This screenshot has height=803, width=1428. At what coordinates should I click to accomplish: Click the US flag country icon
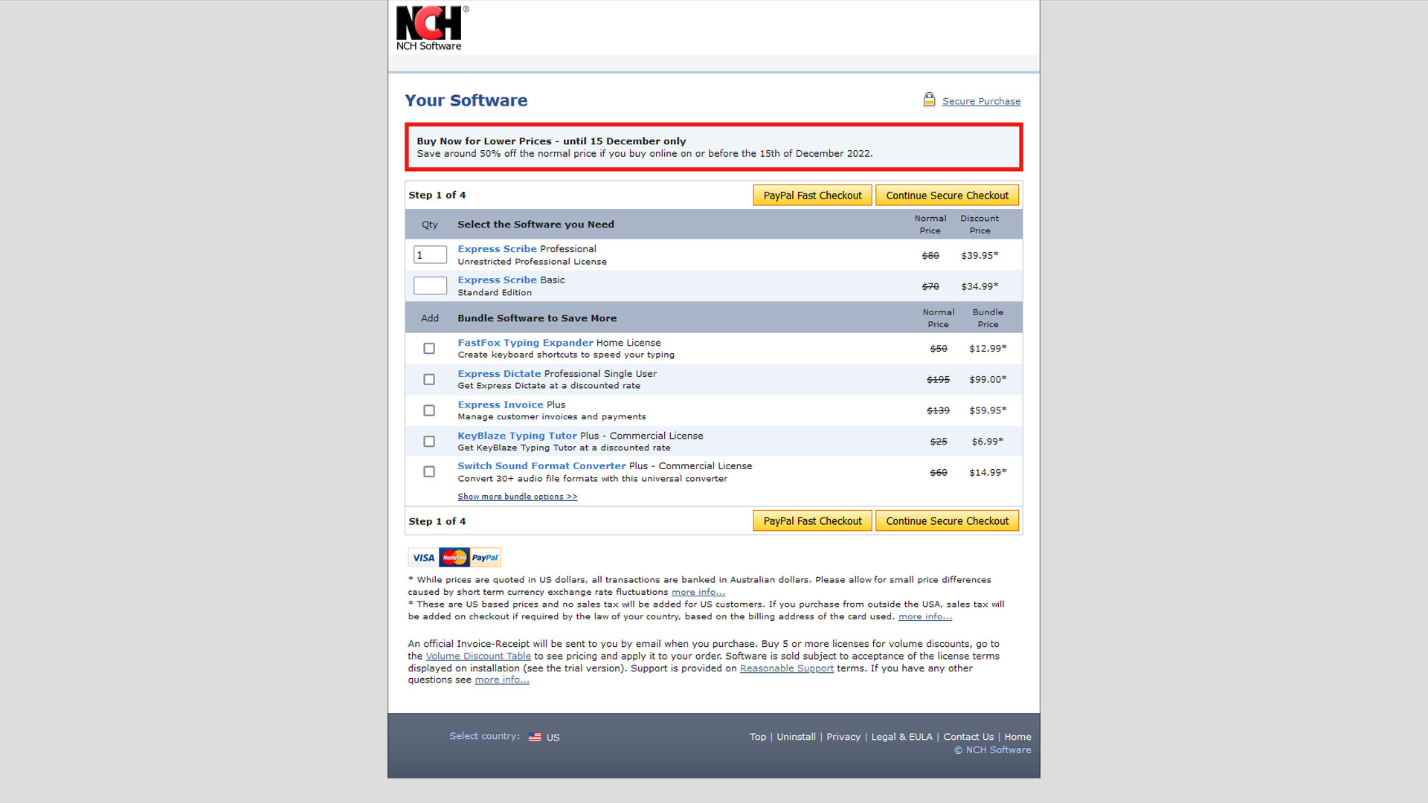(535, 737)
